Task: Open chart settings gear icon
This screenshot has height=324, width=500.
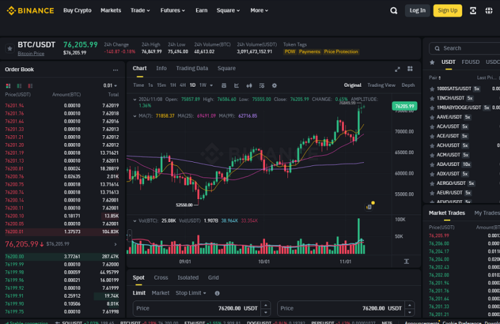Action: 275,85
